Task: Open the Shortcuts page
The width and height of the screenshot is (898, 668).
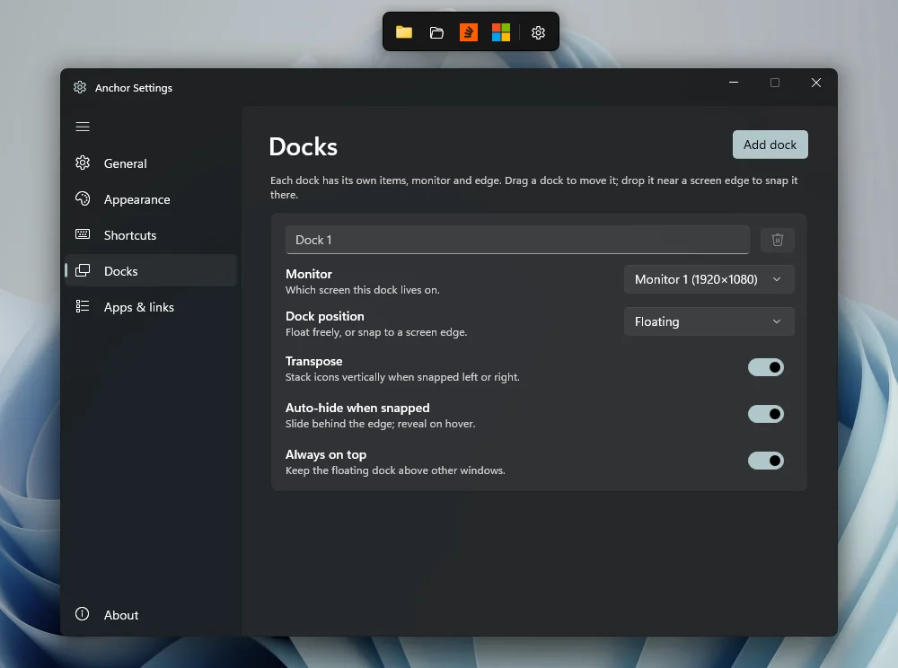Action: click(x=151, y=235)
